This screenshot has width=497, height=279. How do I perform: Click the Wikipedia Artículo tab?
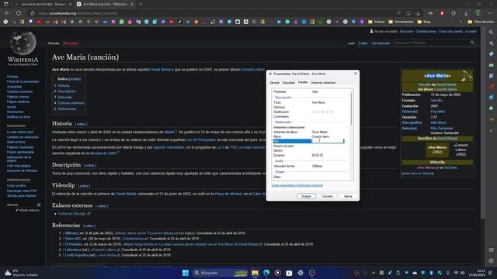pyautogui.click(x=54, y=43)
